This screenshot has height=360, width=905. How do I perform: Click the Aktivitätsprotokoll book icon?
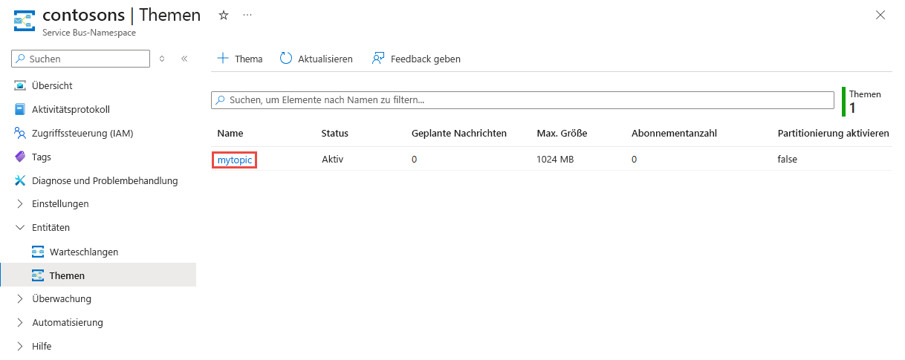click(x=20, y=110)
